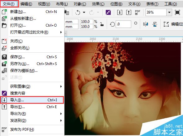Image resolution: width=183 pixels, height=136 pixels.
Task: Choose 发布为 PDF(H) menu entry
Action: tap(32, 129)
